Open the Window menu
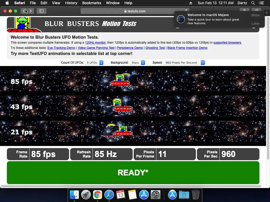270x202 pixels. point(113,3)
